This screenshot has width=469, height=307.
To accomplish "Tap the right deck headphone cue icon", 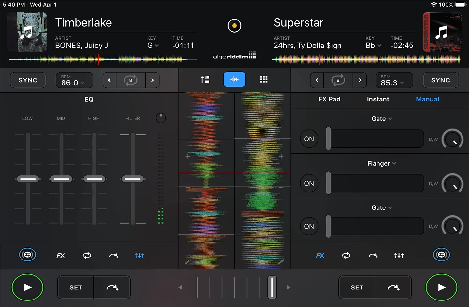I will tap(441, 255).
